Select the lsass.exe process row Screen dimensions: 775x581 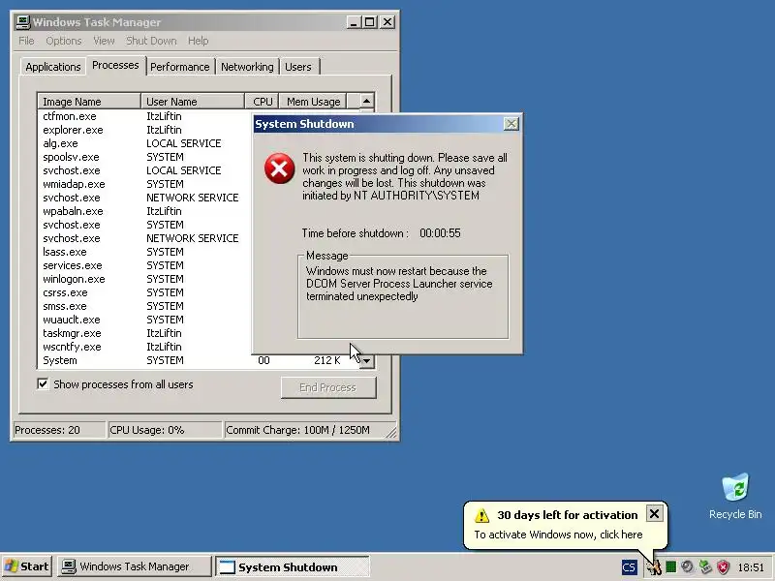pos(144,252)
